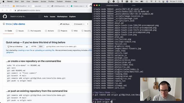
Task: Click Set up in Desktop button
Action: (x=15, y=46)
